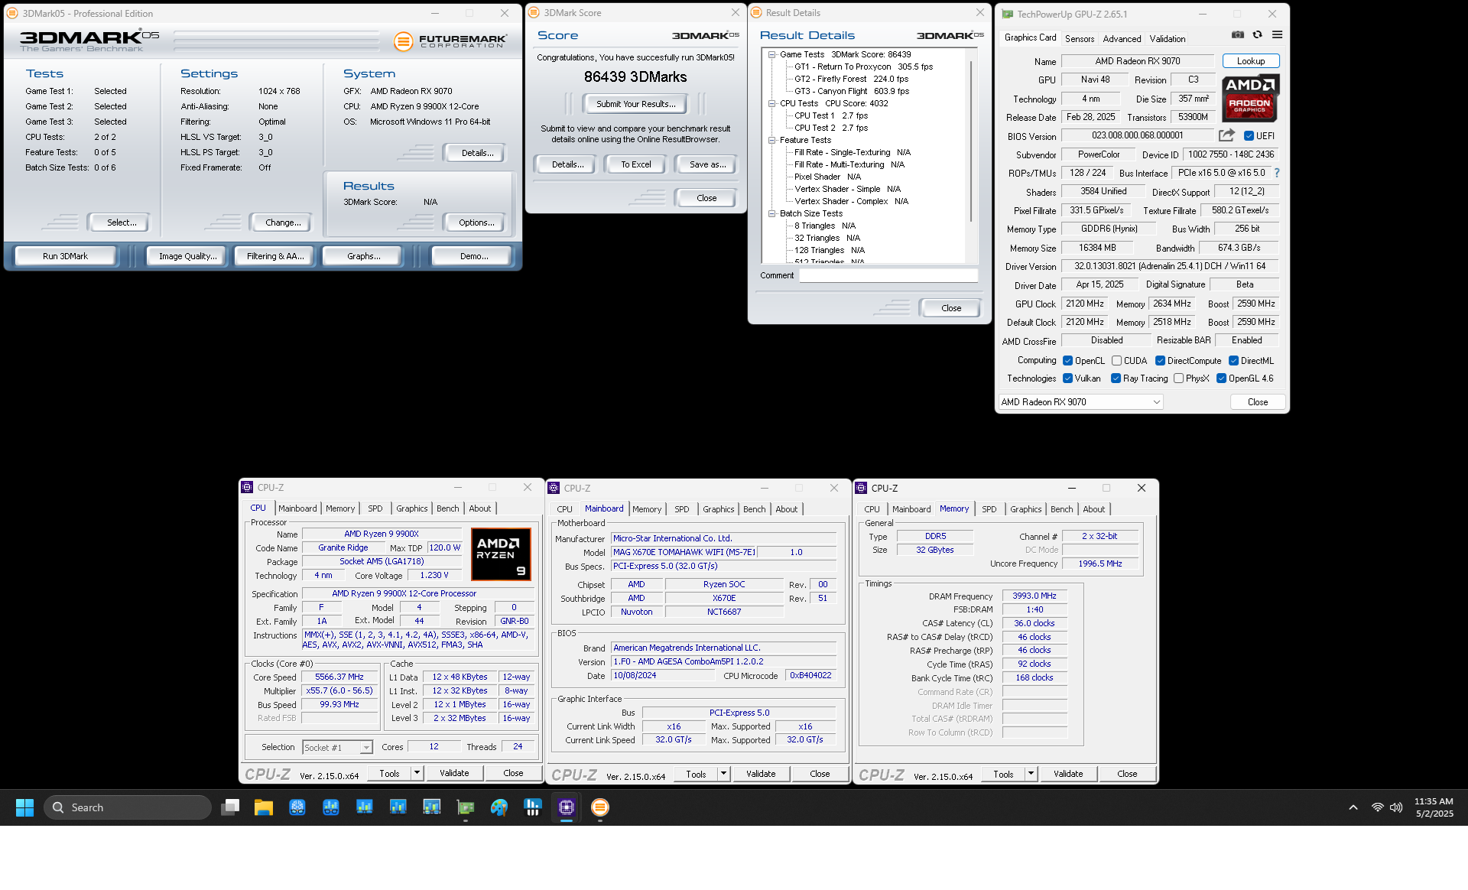Take a GPU-Z screenshot with camera icon
The image size is (1468, 890).
click(x=1238, y=34)
